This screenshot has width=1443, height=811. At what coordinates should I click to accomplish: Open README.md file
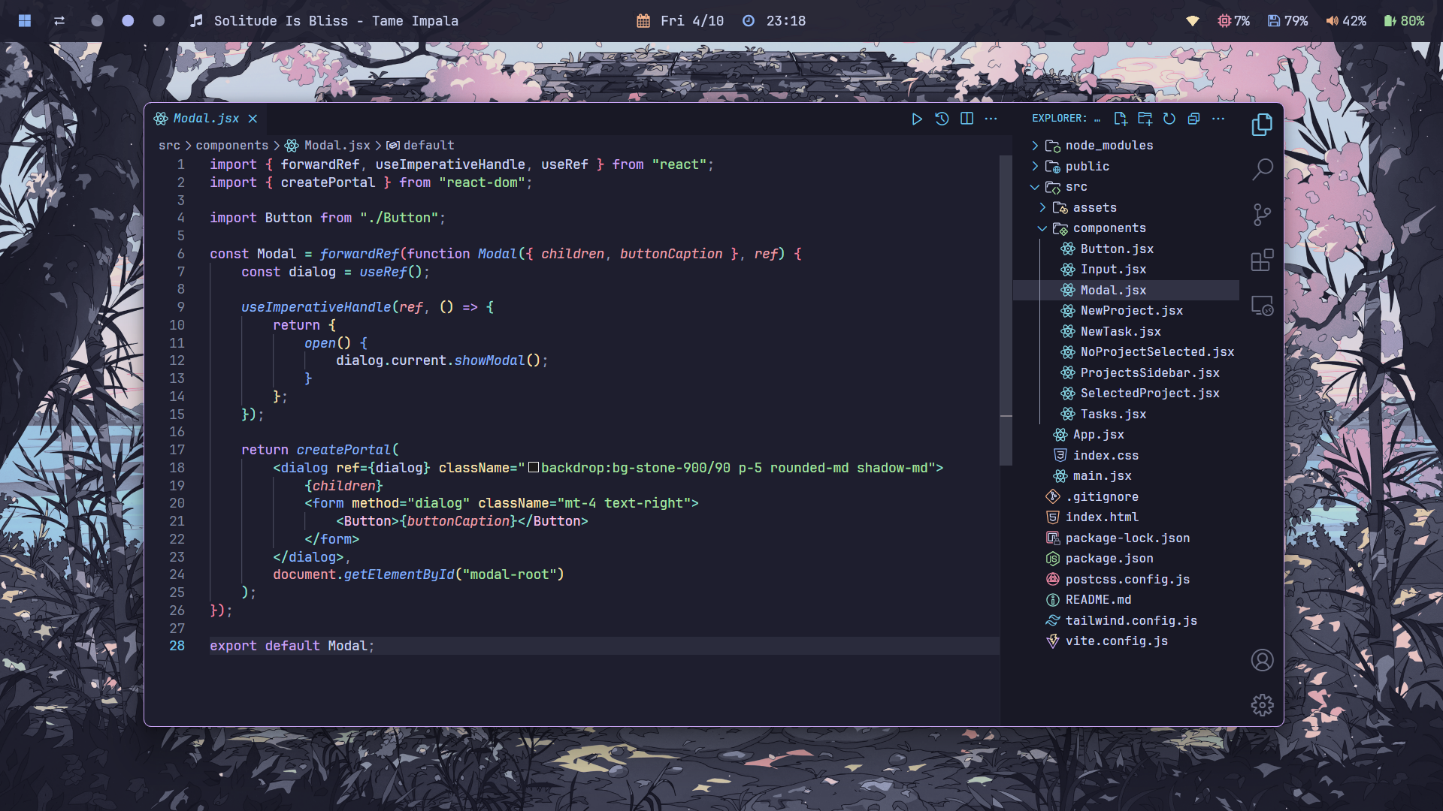[x=1126, y=600]
